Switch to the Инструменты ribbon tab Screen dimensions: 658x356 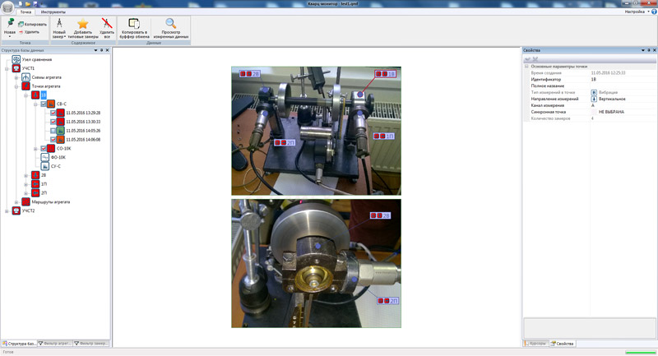click(x=53, y=12)
